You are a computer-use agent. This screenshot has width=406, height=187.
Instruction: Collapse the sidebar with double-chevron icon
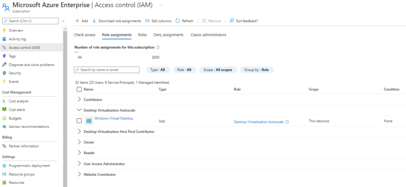click(x=63, y=21)
